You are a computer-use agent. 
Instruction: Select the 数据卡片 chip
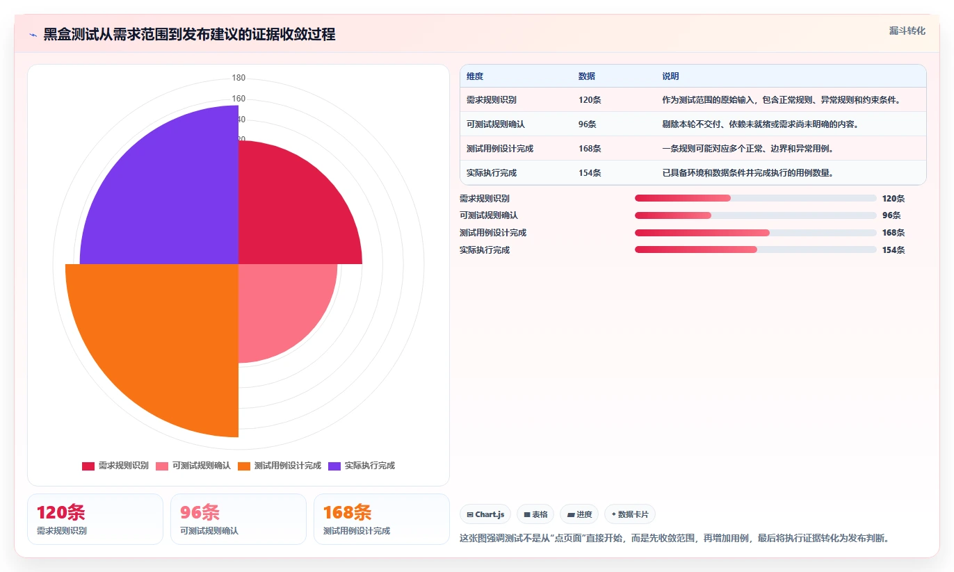[x=630, y=514]
